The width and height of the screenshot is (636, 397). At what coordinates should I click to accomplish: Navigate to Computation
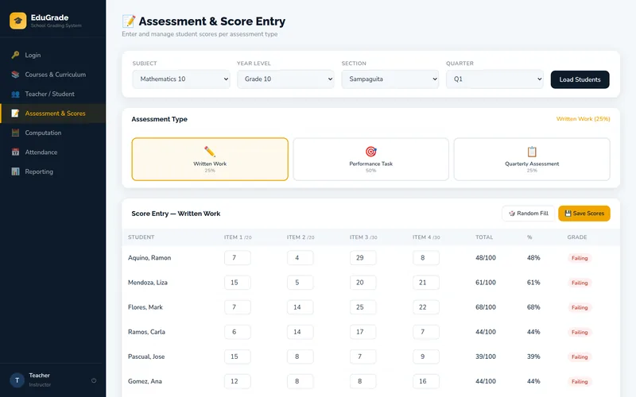[x=52, y=133]
